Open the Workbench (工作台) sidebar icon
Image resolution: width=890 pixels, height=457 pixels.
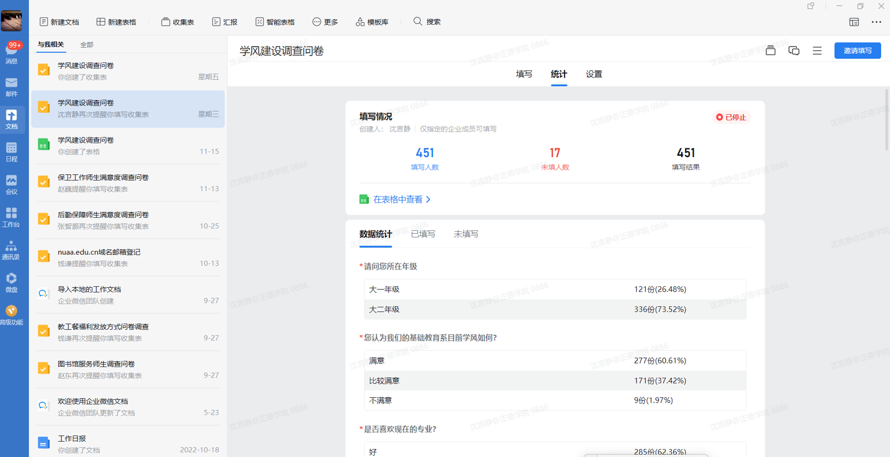pyautogui.click(x=12, y=217)
